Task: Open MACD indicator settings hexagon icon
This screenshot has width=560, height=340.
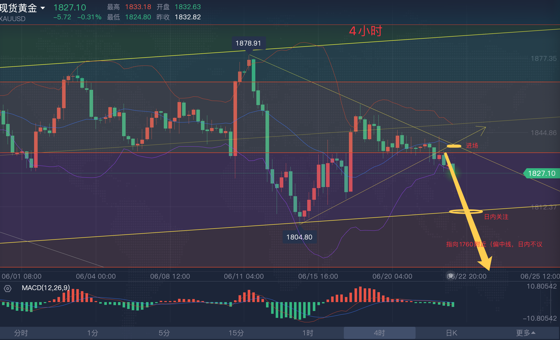Action: coord(8,289)
